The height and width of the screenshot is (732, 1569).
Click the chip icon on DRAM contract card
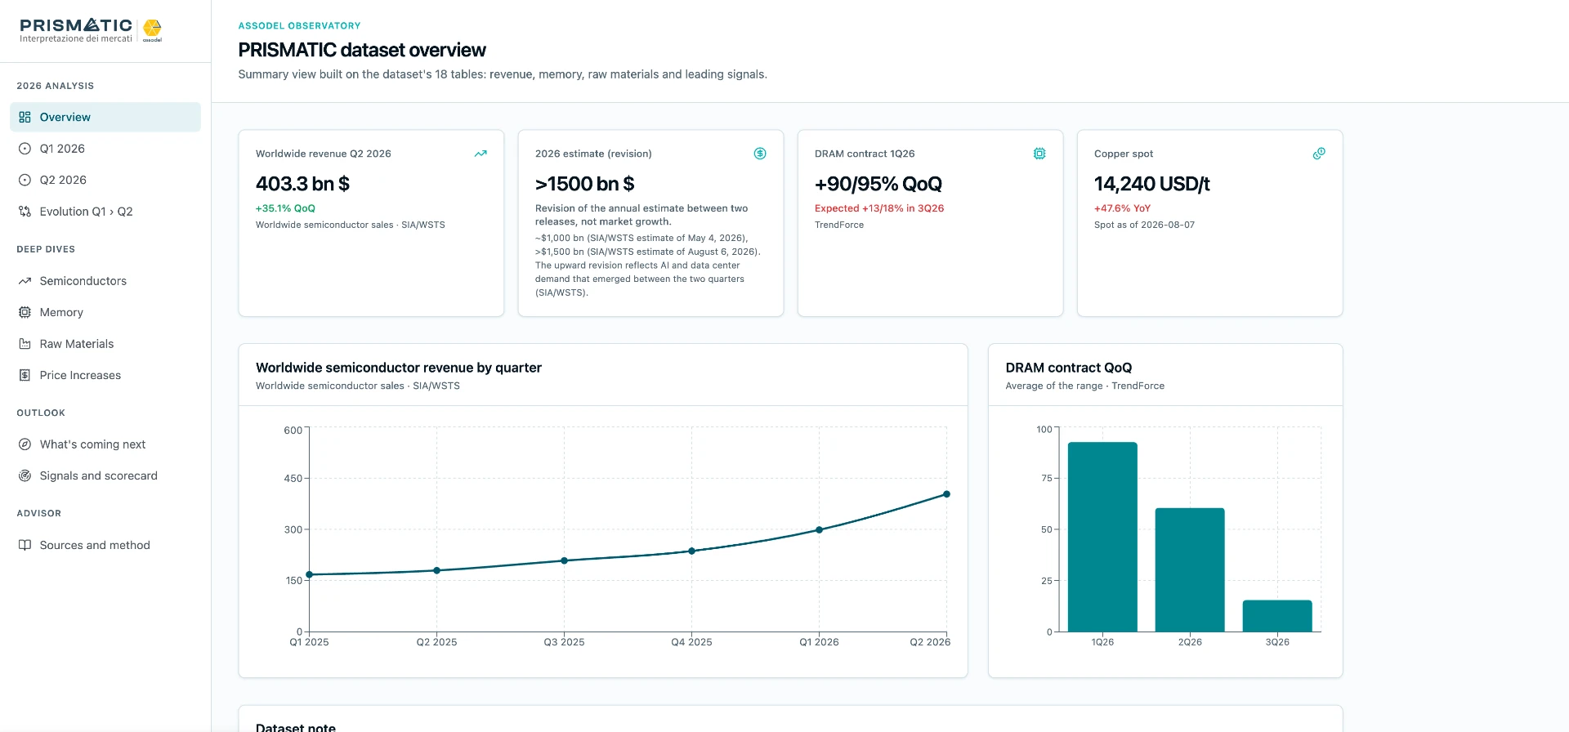pyautogui.click(x=1039, y=154)
